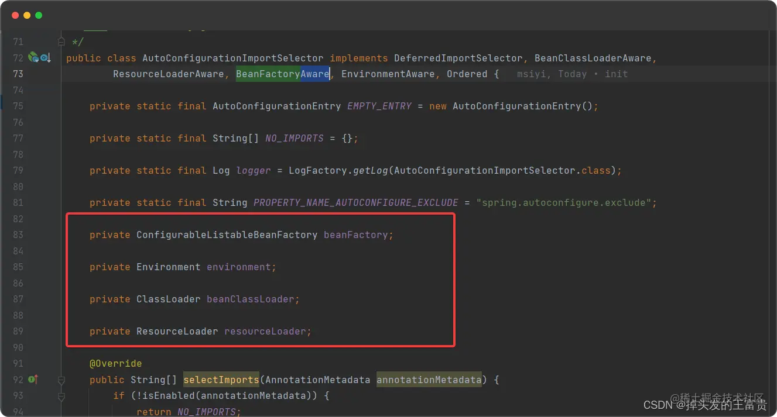
Task: Click the "spring.autoconfigure.exclude" string literal
Action: [x=563, y=203]
